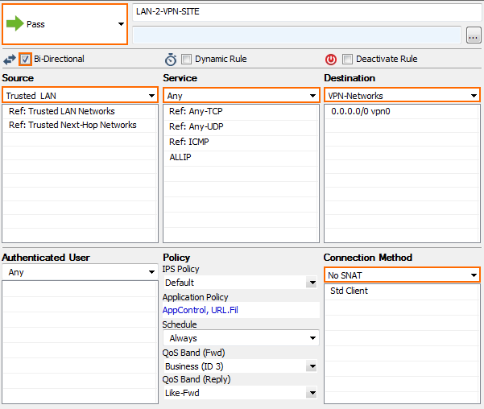Open the Pass action dropdown
The height and width of the screenshot is (409, 484).
click(64, 24)
